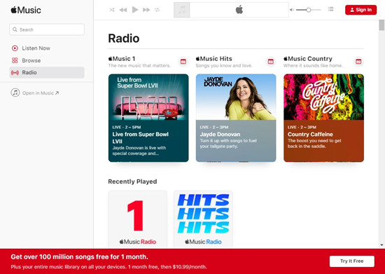Click the Listen Now play-circle icon
Screen dimensions: 385x274
pyautogui.click(x=15, y=48)
